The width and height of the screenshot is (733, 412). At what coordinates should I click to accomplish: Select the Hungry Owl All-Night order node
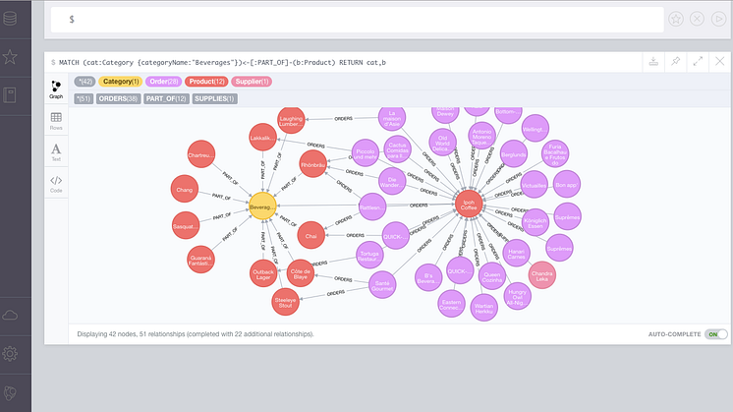[517, 296]
